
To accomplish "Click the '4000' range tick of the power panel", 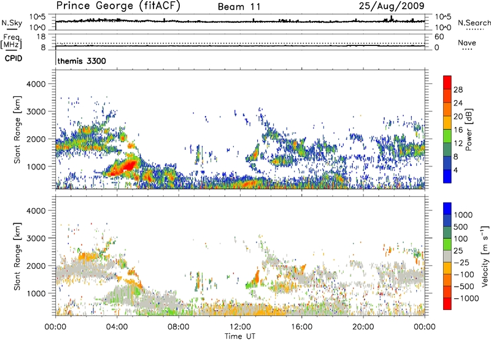I will coord(36,84).
